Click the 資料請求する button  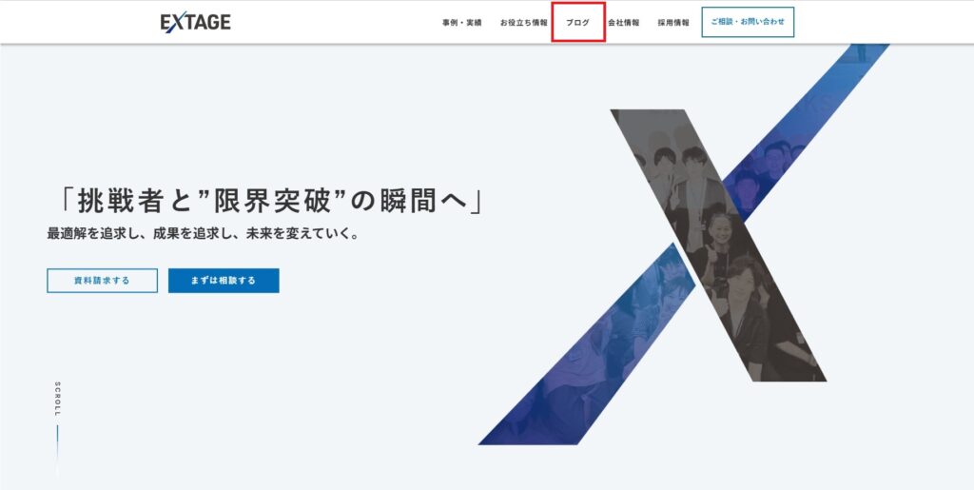click(103, 281)
